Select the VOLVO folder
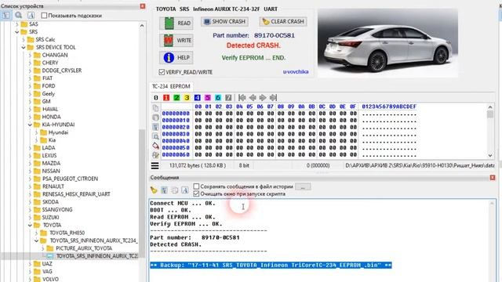Viewport: 502px width, 282px height. coord(50,279)
